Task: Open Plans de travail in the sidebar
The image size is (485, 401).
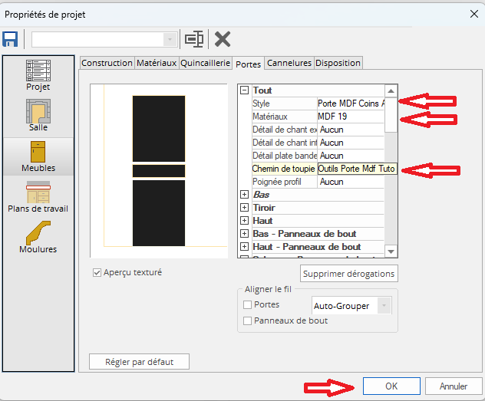Action: click(38, 197)
